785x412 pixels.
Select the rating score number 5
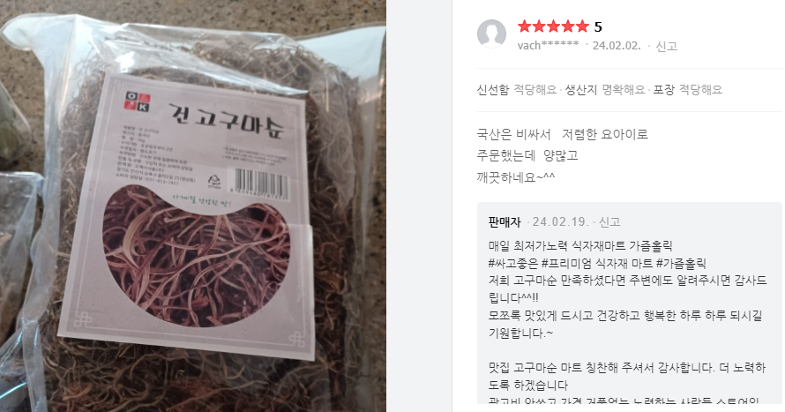click(x=598, y=26)
